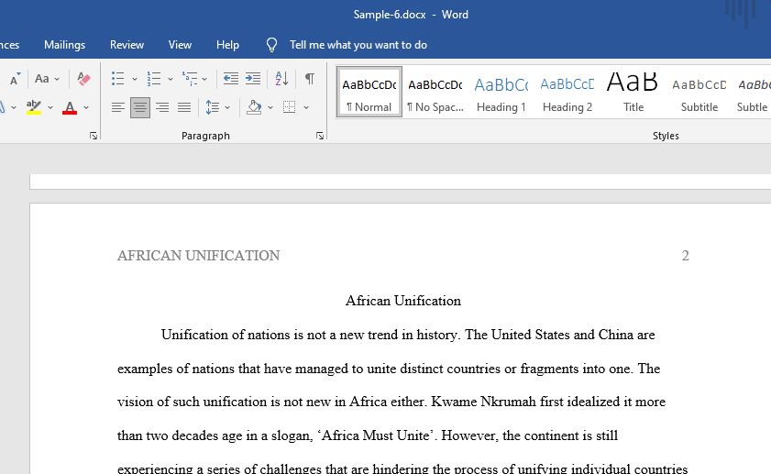The width and height of the screenshot is (771, 474).
Task: Click Line and Paragraph Spacing icon
Action: 213,107
